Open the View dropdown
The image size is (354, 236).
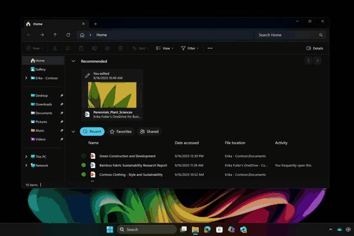[x=165, y=48]
